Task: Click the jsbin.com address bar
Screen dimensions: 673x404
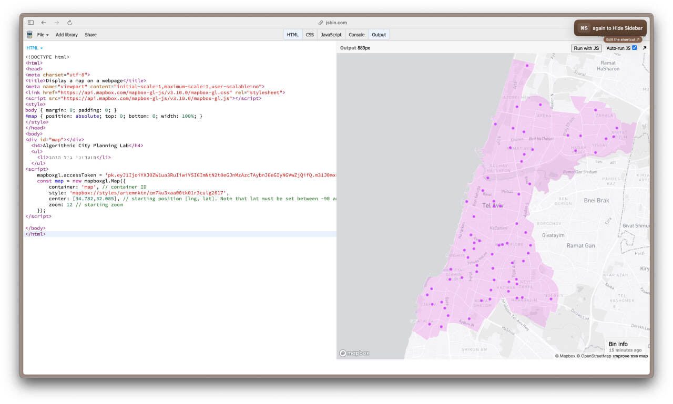Action: point(336,23)
